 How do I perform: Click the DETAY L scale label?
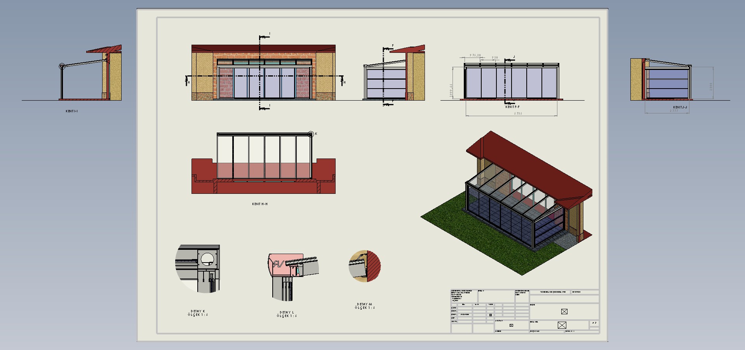click(287, 314)
